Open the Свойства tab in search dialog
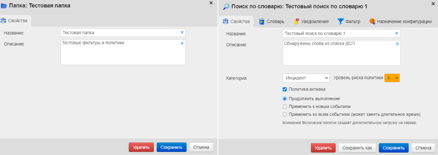Image resolution: width=438 pixels, height=155 pixels. click(236, 22)
